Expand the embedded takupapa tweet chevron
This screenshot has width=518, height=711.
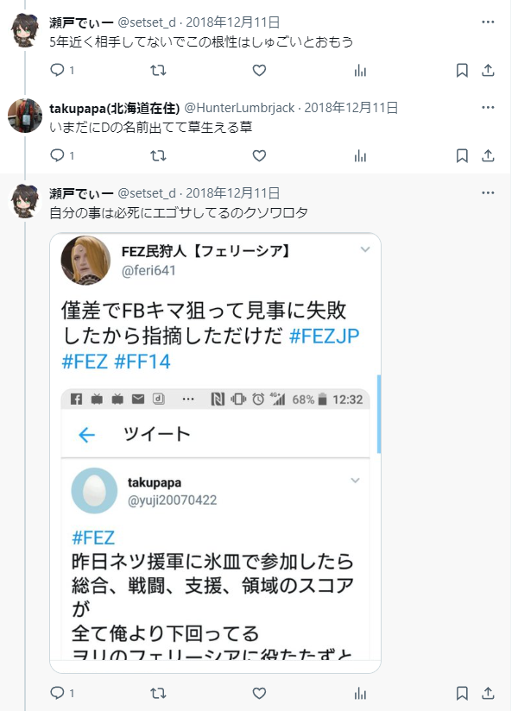coord(354,480)
